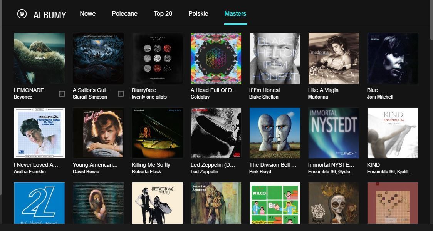Select the Top 20 tab
Viewport: 433px width, 231px height.
[x=163, y=13]
